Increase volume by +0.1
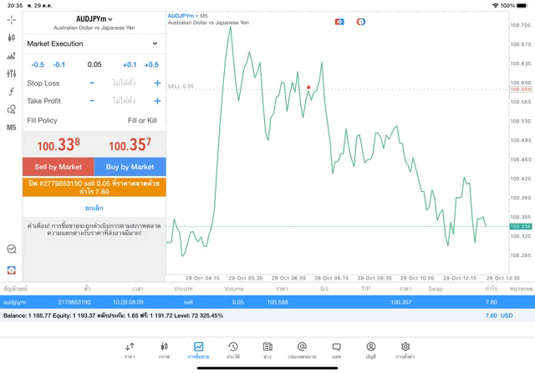535x373 pixels. point(130,64)
